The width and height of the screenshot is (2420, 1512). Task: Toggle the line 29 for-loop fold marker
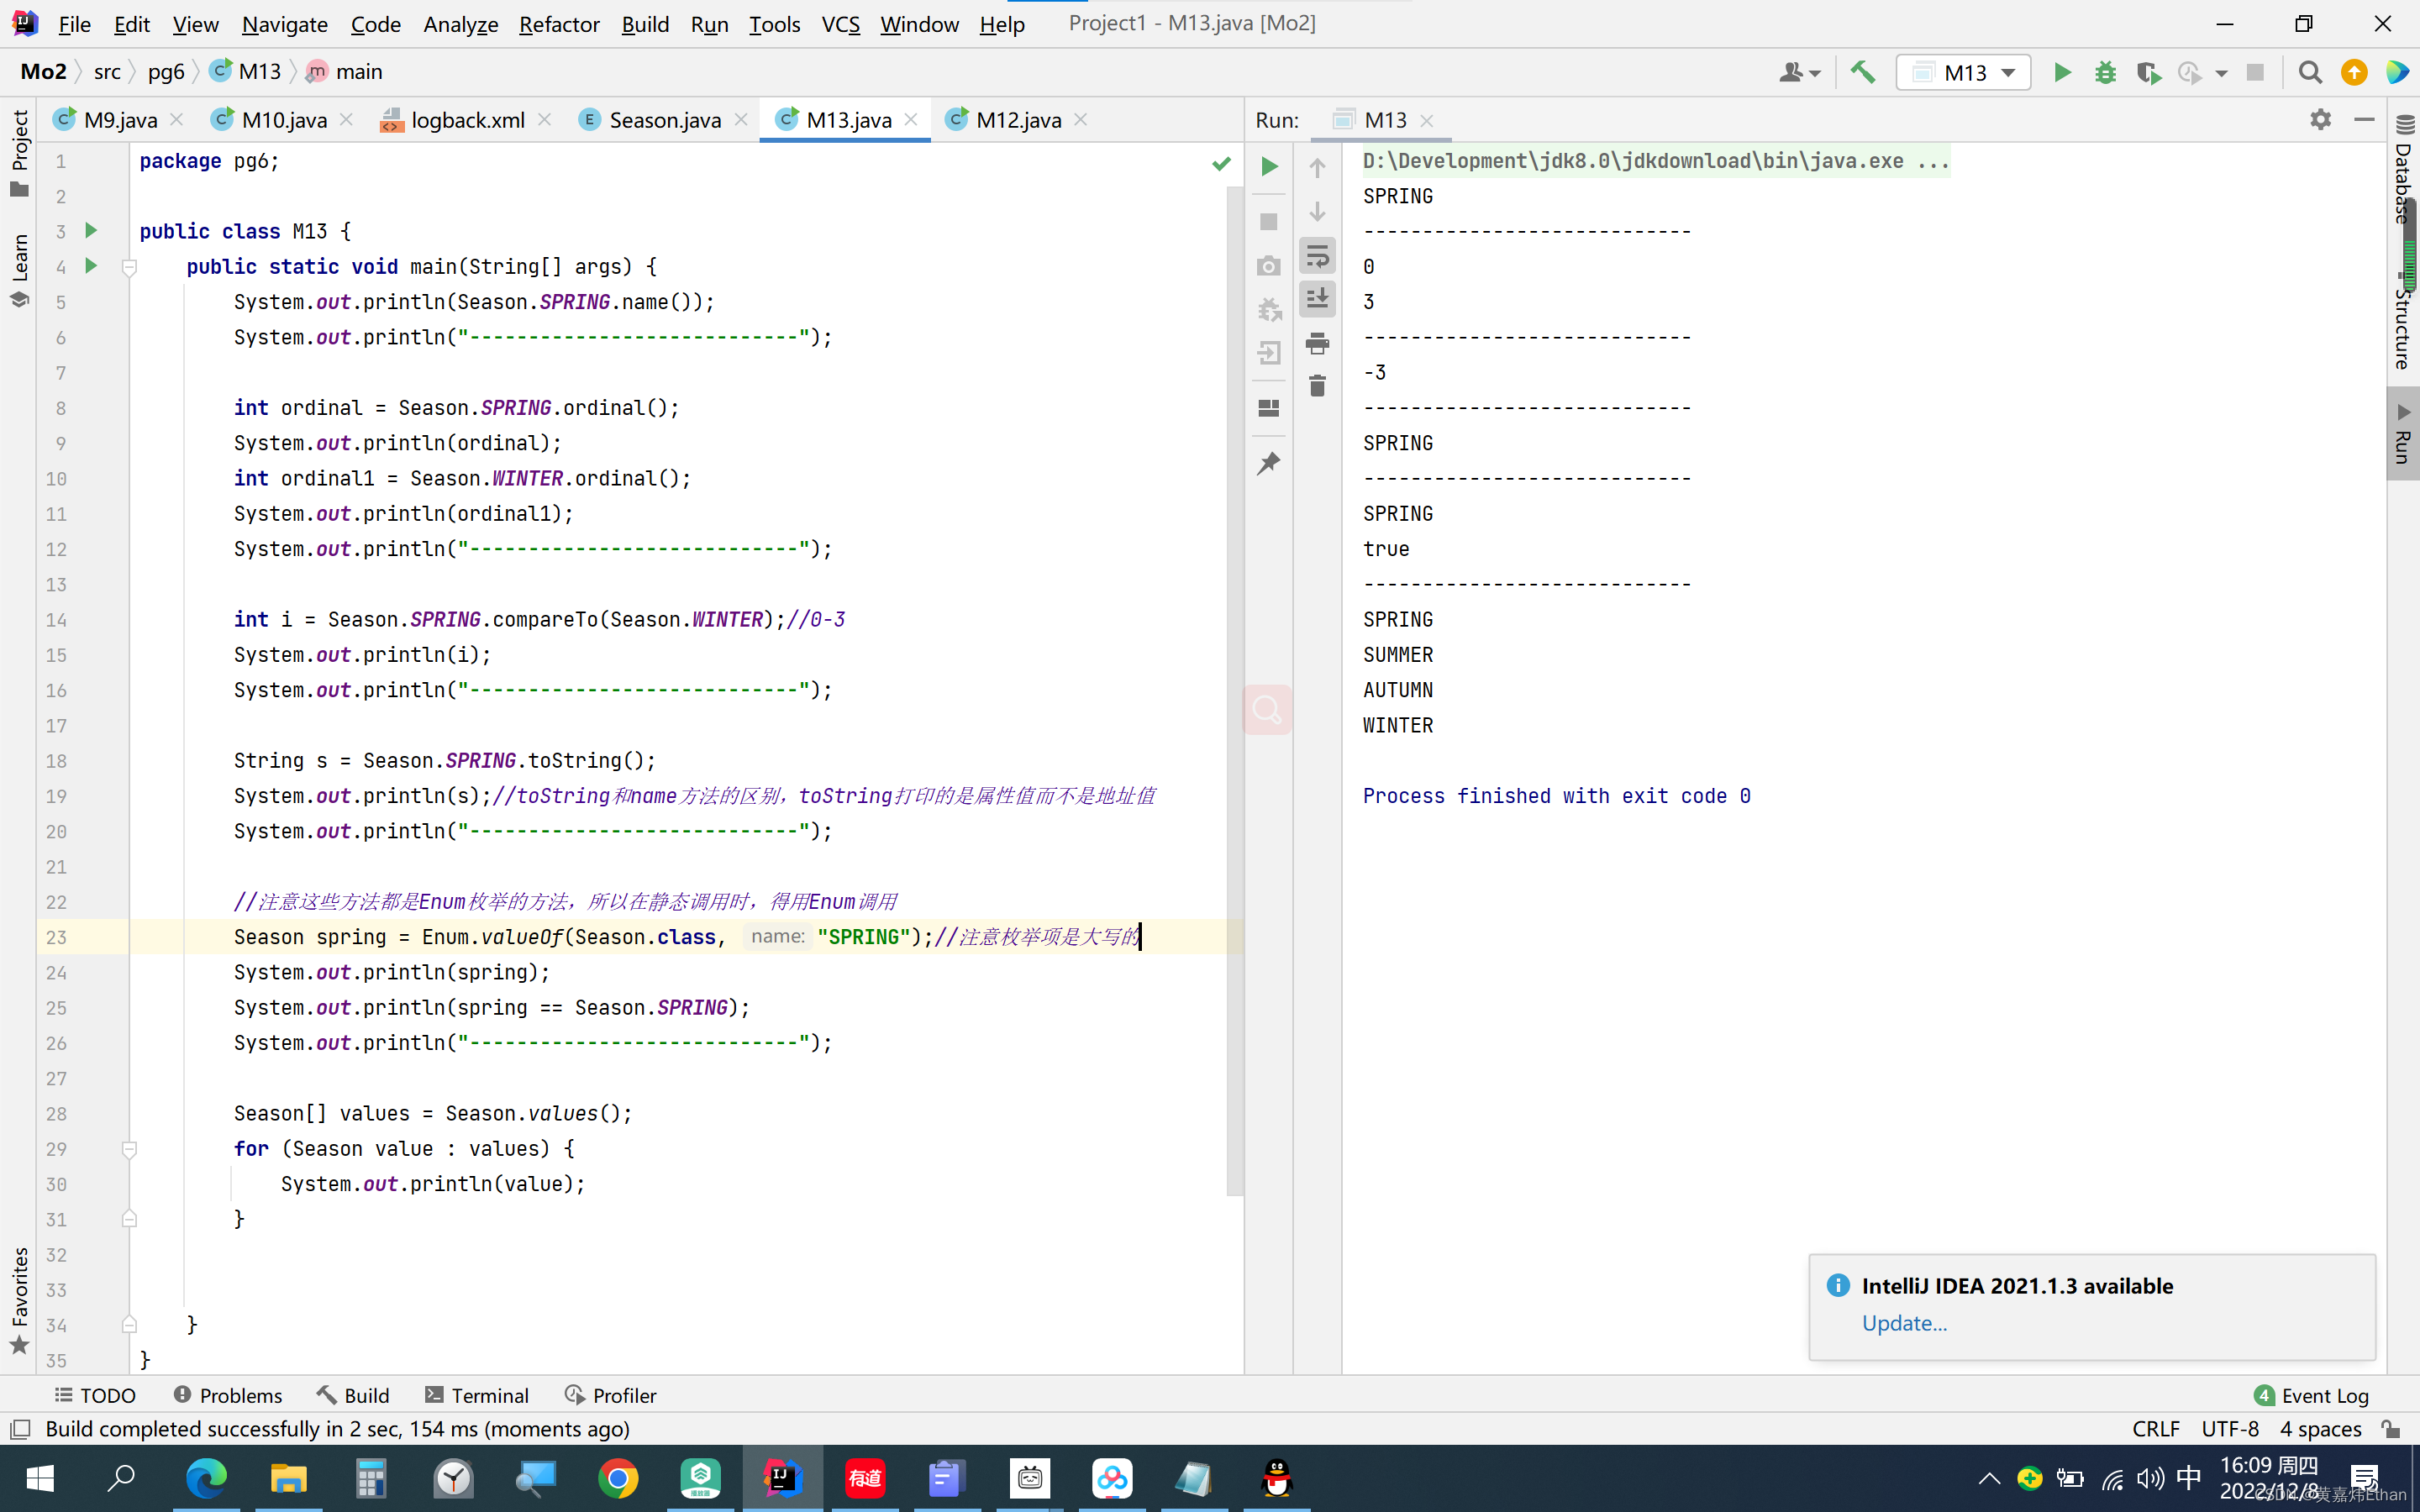[x=129, y=1148]
